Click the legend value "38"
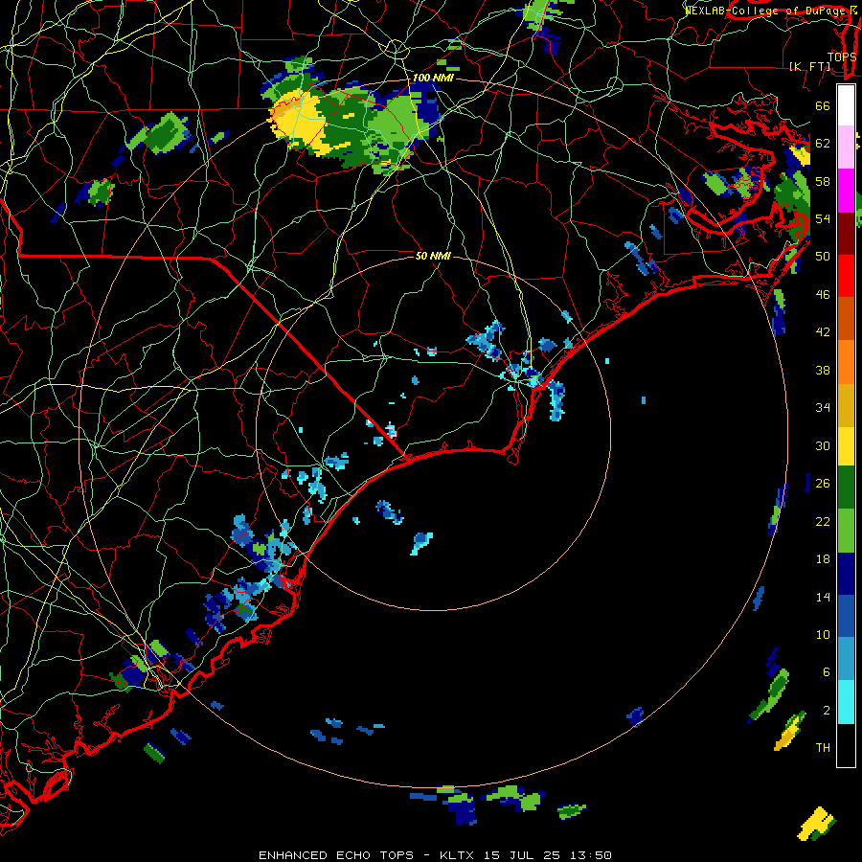This screenshot has height=862, width=862. click(823, 370)
